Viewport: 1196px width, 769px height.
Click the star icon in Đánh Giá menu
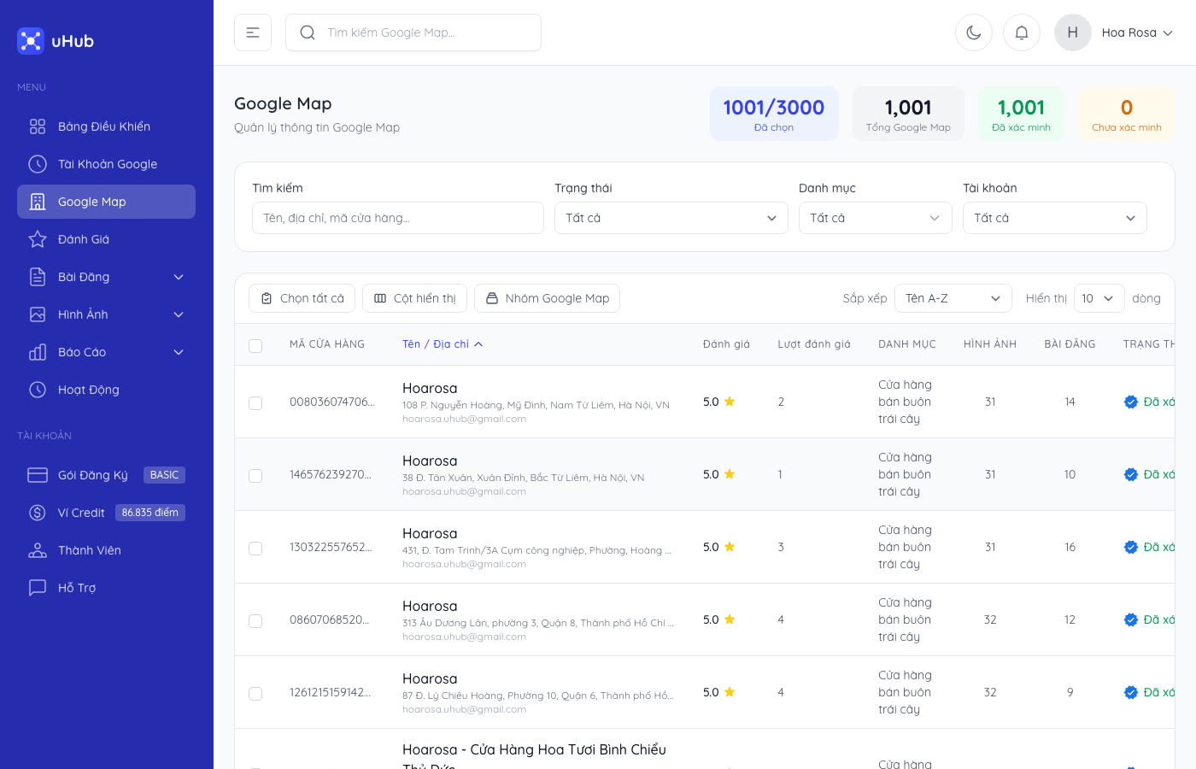tap(38, 239)
